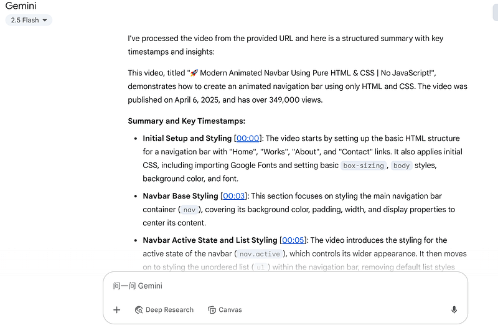
Task: Click the Initial Setup and Styling heading
Action: (x=187, y=138)
